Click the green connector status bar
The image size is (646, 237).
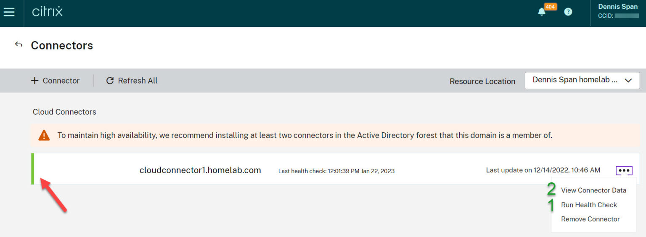point(33,169)
